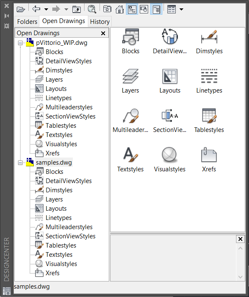Click the description pane scroll down arrow
The width and height of the screenshot is (249, 297).
click(241, 277)
